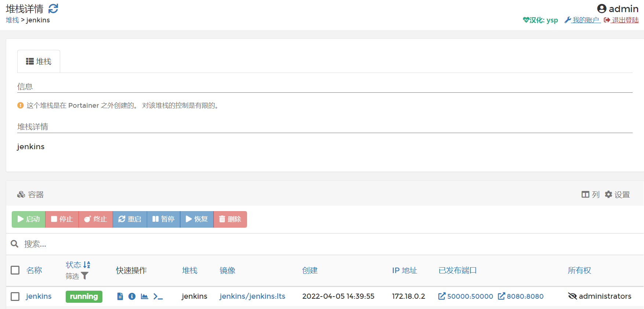Click the 删除 remove button
Image resolution: width=644 pixels, height=309 pixels.
(230, 219)
